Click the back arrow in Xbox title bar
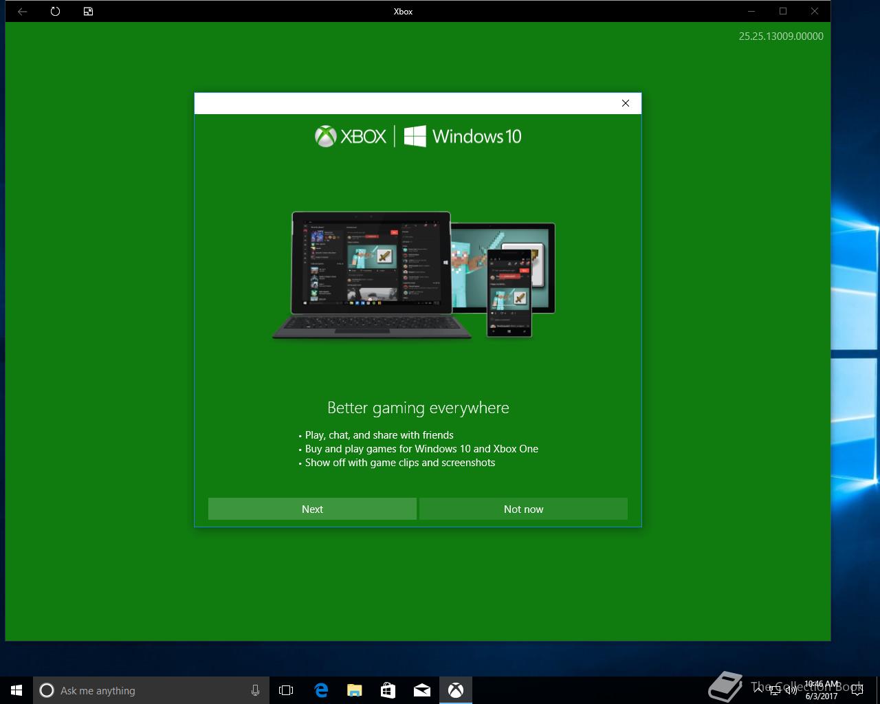880x704 pixels. 23,11
